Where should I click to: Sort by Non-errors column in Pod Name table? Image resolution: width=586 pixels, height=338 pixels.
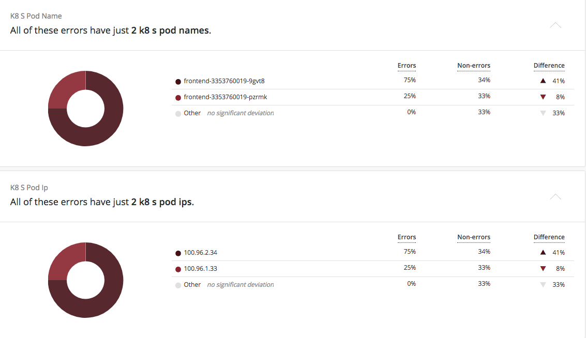point(474,65)
